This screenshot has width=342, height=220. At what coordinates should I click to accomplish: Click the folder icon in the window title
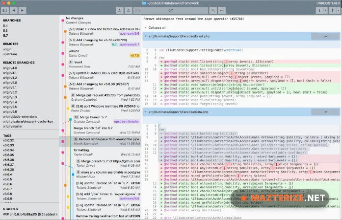[x=144, y=3]
